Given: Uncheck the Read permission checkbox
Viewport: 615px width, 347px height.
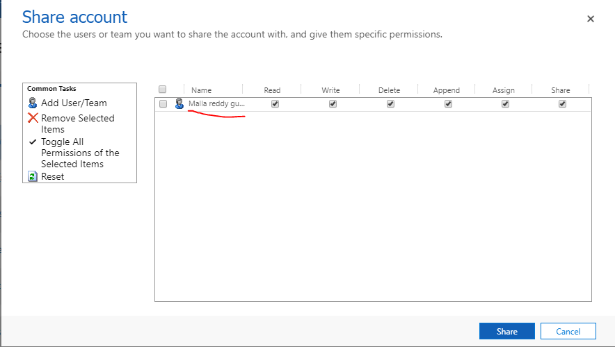Looking at the screenshot, I should 275,103.
